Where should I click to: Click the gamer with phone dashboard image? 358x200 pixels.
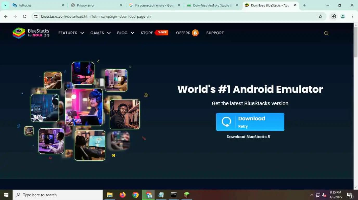[x=45, y=108]
